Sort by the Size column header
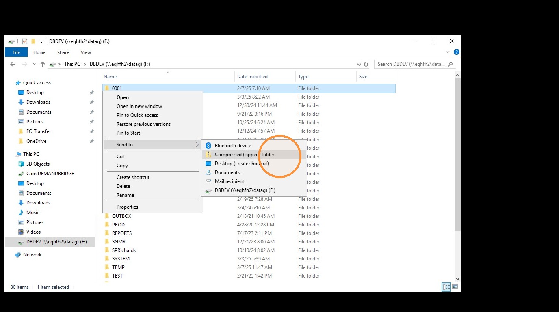Screen dimensions: 559x312 click(377, 77)
